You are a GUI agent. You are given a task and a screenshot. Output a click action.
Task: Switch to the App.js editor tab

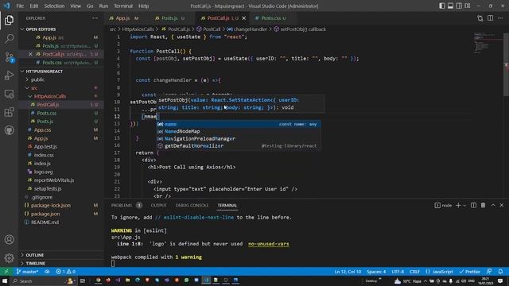tap(124, 18)
